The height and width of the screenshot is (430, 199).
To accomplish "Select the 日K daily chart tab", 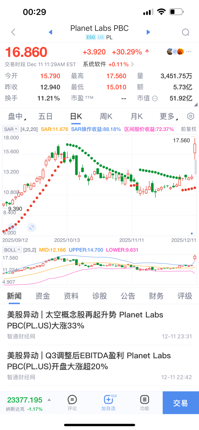I will coord(76,116).
